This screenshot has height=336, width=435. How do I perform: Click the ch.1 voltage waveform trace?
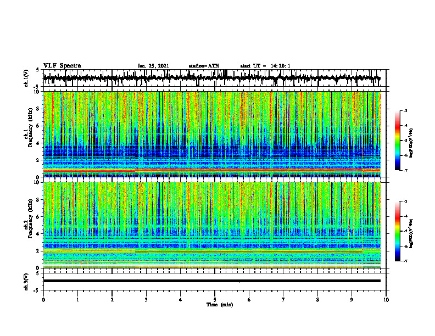coord(211,78)
